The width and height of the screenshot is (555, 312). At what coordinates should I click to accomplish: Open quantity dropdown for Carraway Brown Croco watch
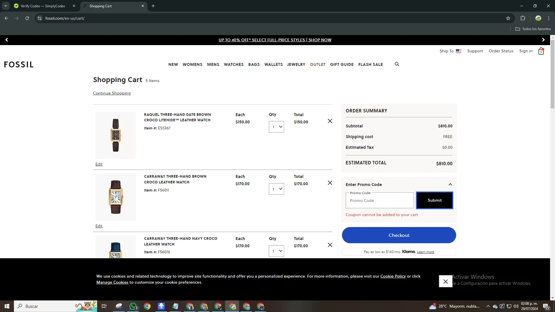tap(276, 189)
